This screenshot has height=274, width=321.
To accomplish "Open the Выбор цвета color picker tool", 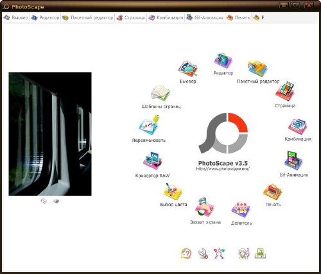I will pos(173,192).
